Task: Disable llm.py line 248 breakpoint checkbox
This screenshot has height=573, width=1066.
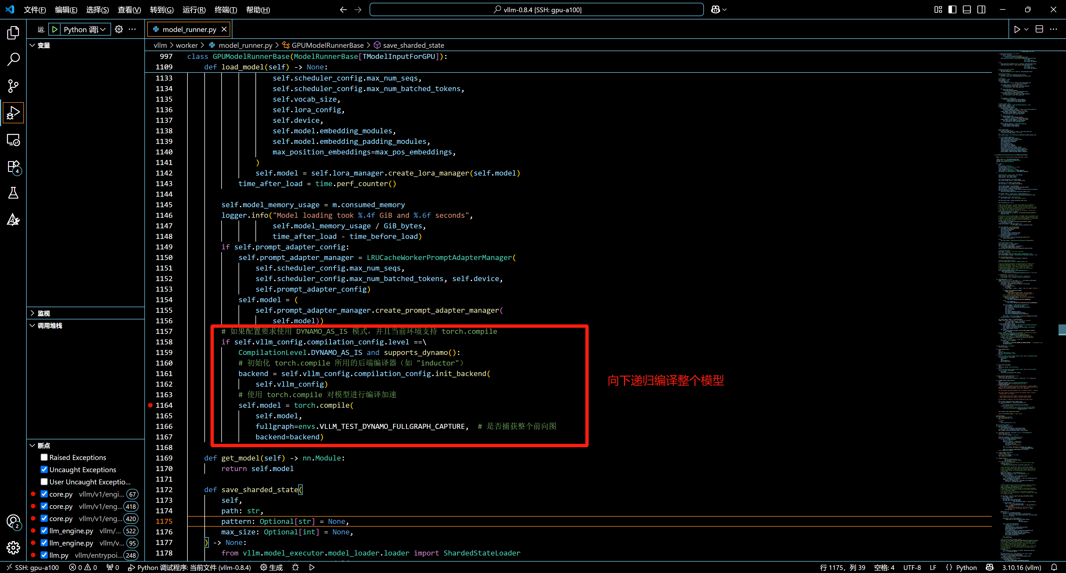Action: [x=44, y=555]
